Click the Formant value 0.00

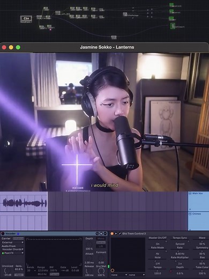point(101,262)
